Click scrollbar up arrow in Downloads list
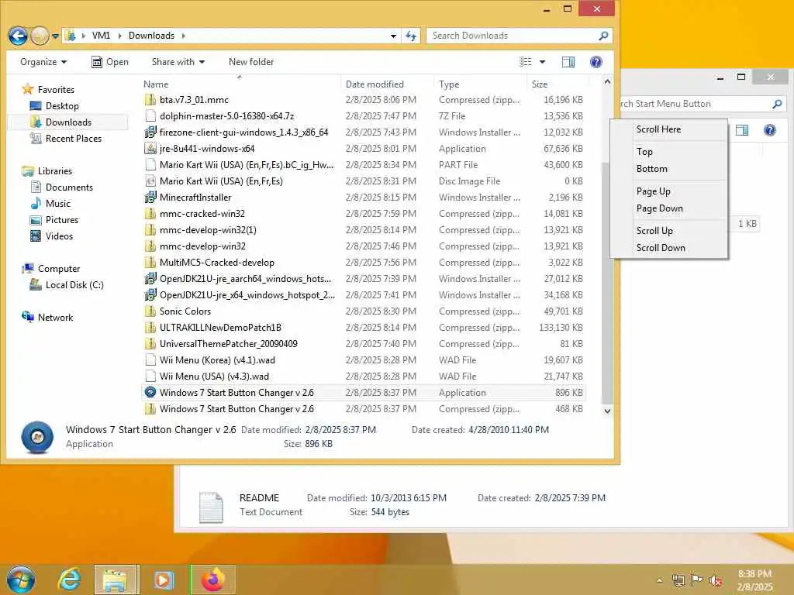The height and width of the screenshot is (595, 794). pos(607,81)
